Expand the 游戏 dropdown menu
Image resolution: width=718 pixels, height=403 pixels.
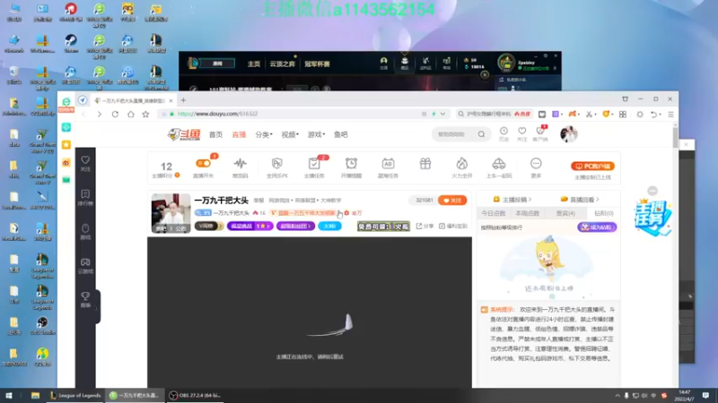click(316, 134)
